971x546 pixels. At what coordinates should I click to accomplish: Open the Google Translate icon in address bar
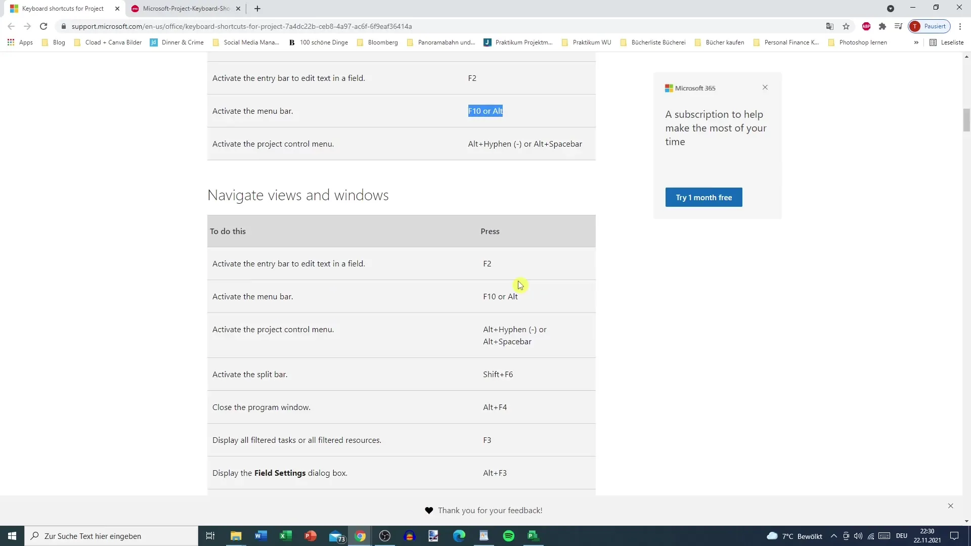[x=830, y=26]
